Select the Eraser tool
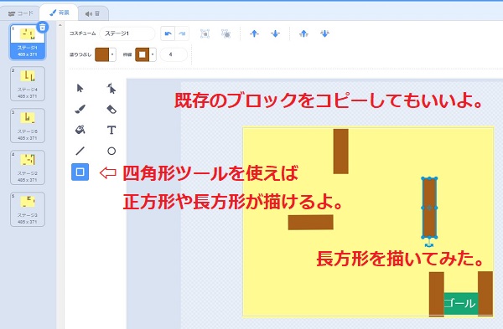The height and width of the screenshot is (329, 503). point(111,109)
